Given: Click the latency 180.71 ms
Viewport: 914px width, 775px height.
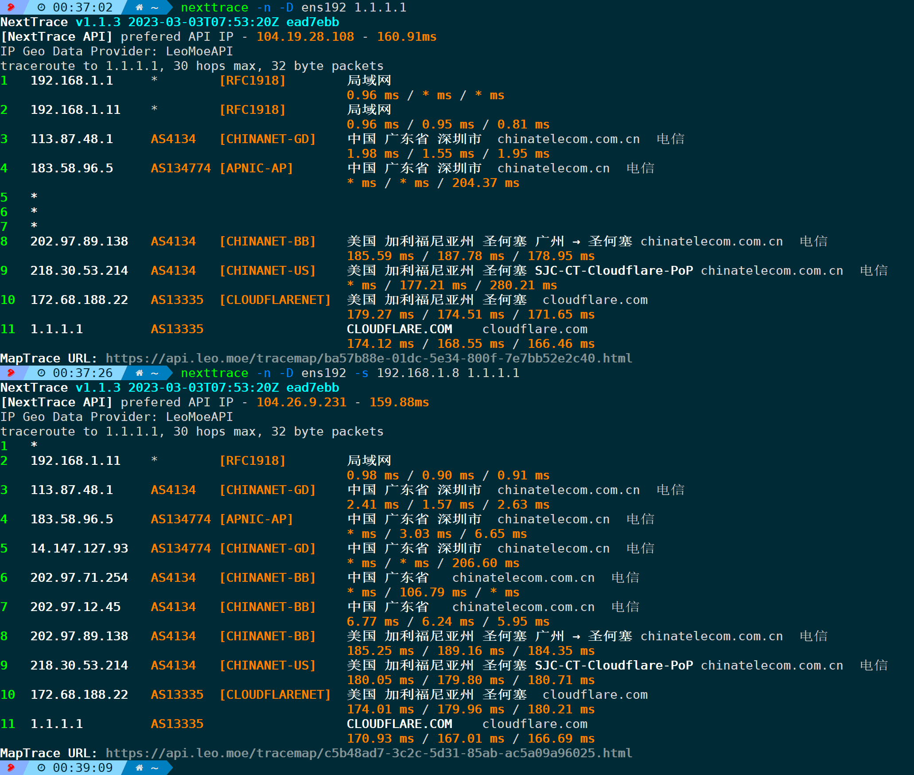Looking at the screenshot, I should pyautogui.click(x=561, y=680).
